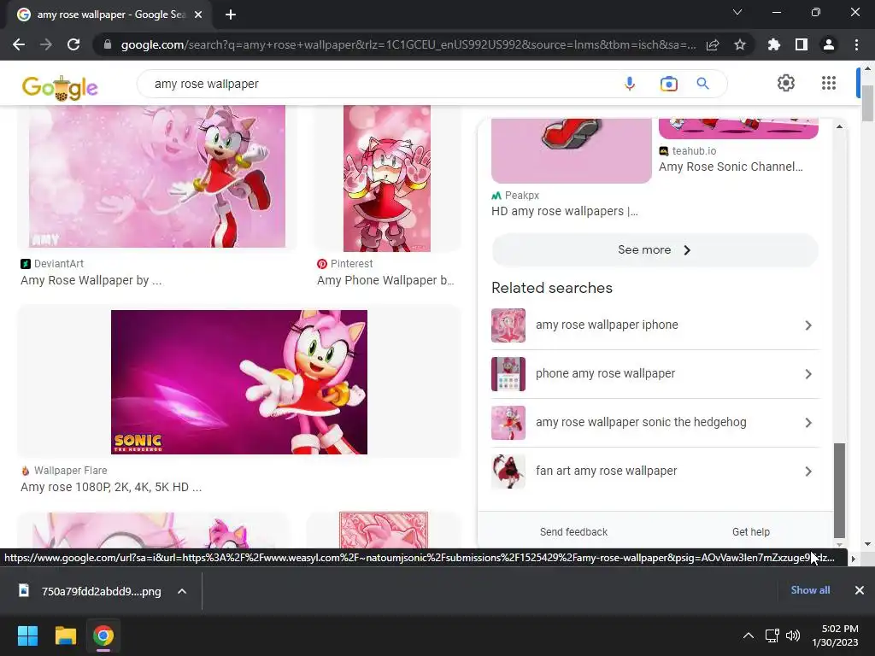Open the Google apps grid
Screen dimensions: 875x656
tap(829, 83)
